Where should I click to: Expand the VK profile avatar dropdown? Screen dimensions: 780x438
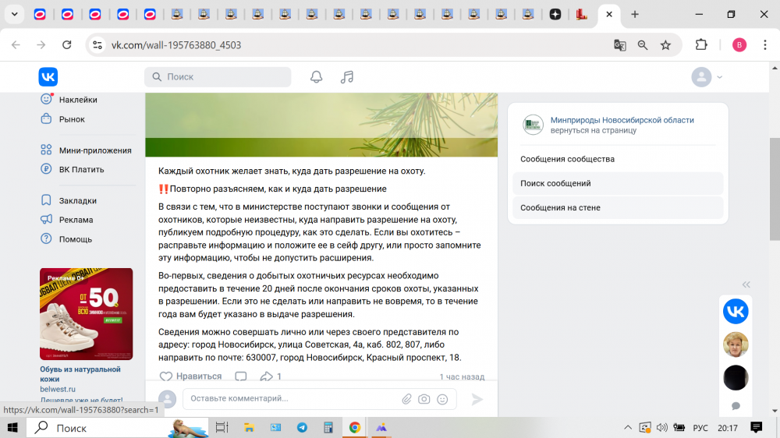point(707,77)
